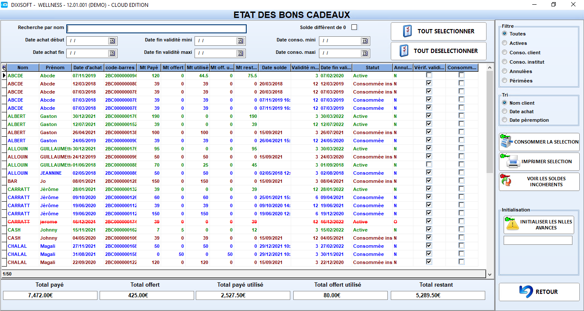The height and width of the screenshot is (311, 584).
Task: Click TOUT SELECTIONNER button
Action: (x=439, y=32)
